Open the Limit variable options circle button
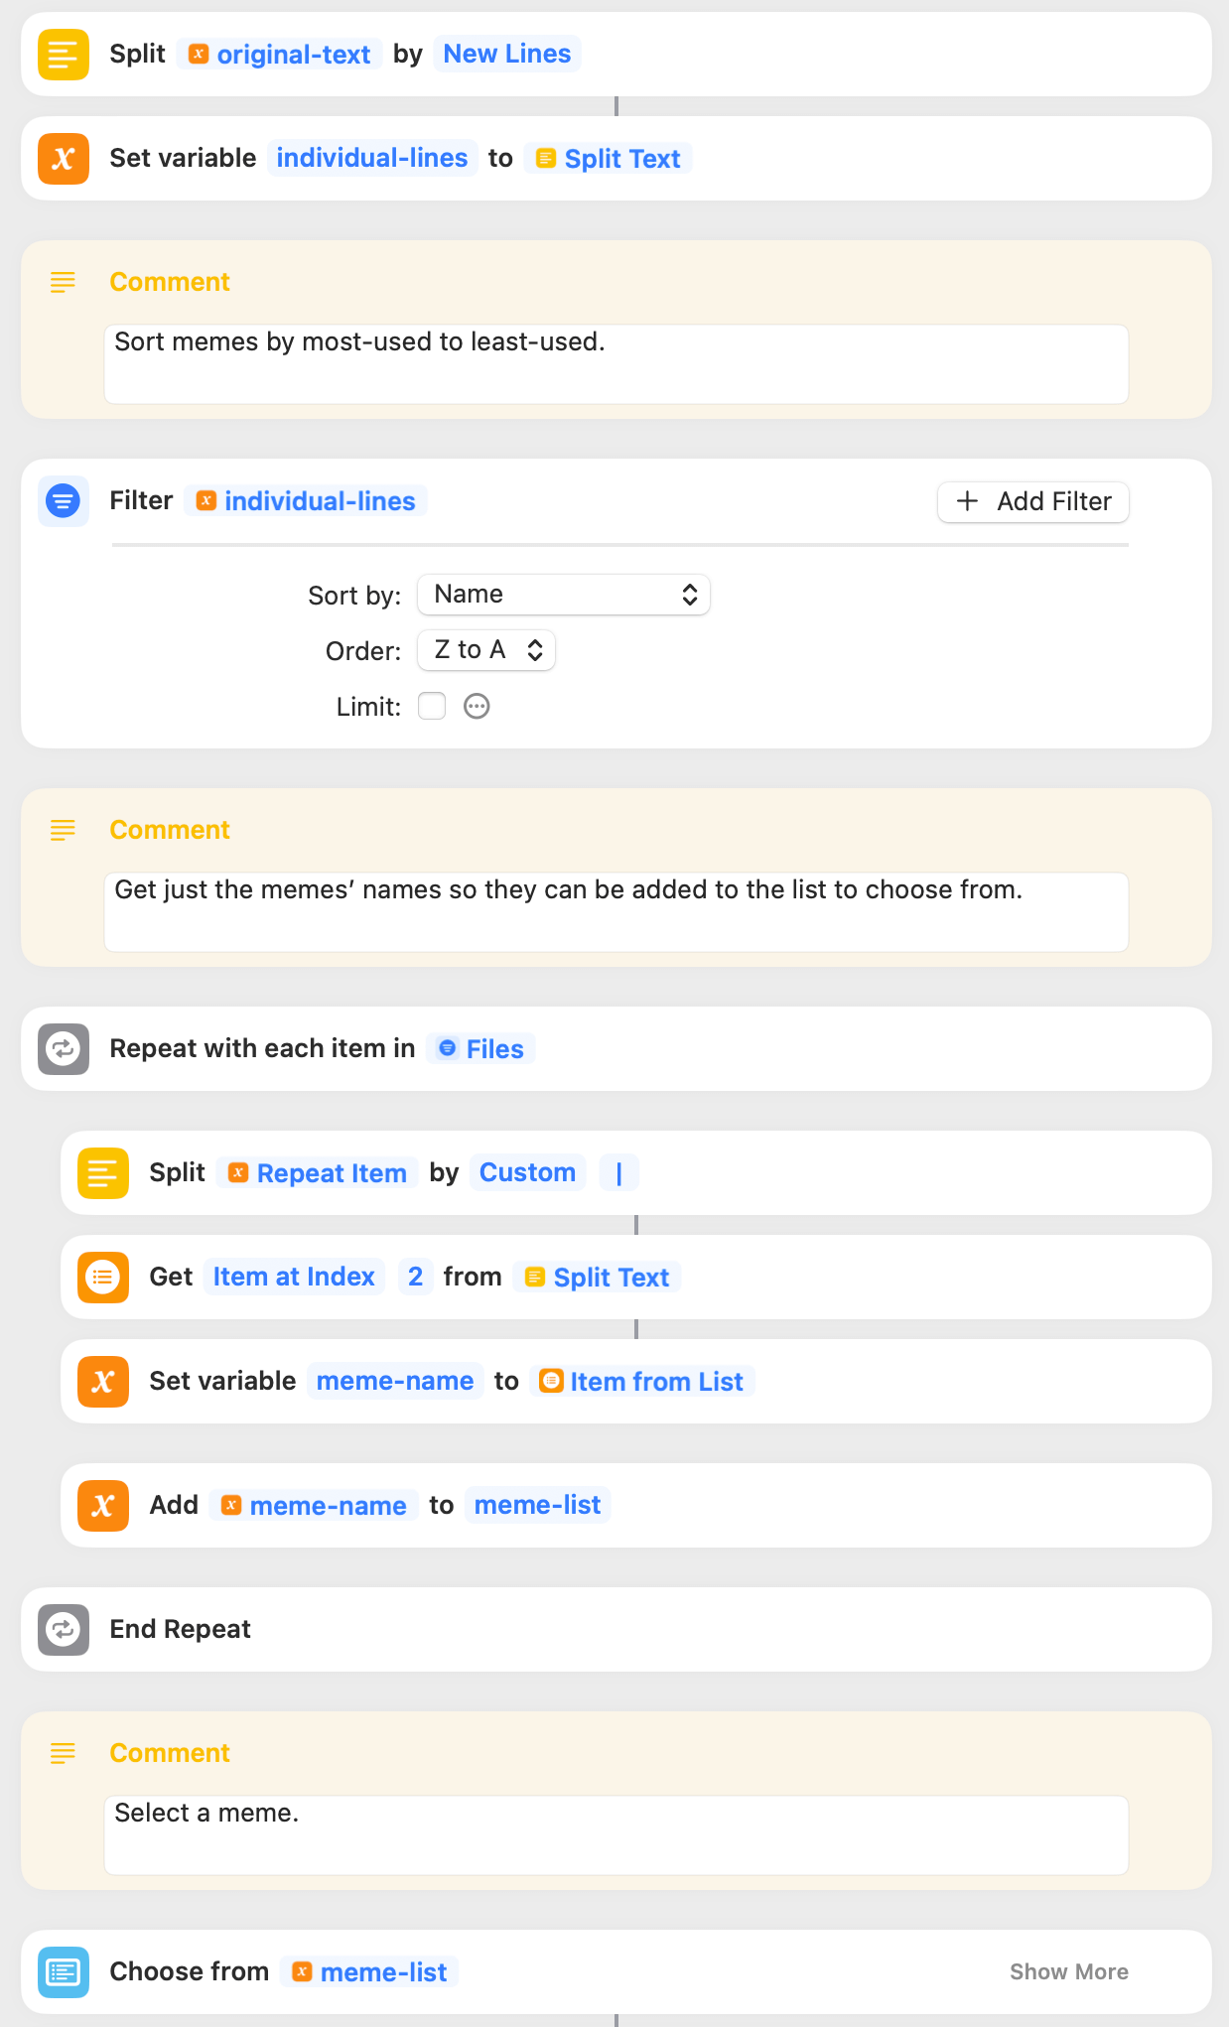Image resolution: width=1229 pixels, height=2027 pixels. (x=478, y=706)
